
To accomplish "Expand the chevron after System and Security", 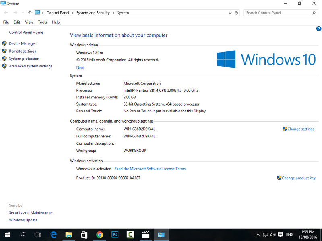I will click(113, 13).
